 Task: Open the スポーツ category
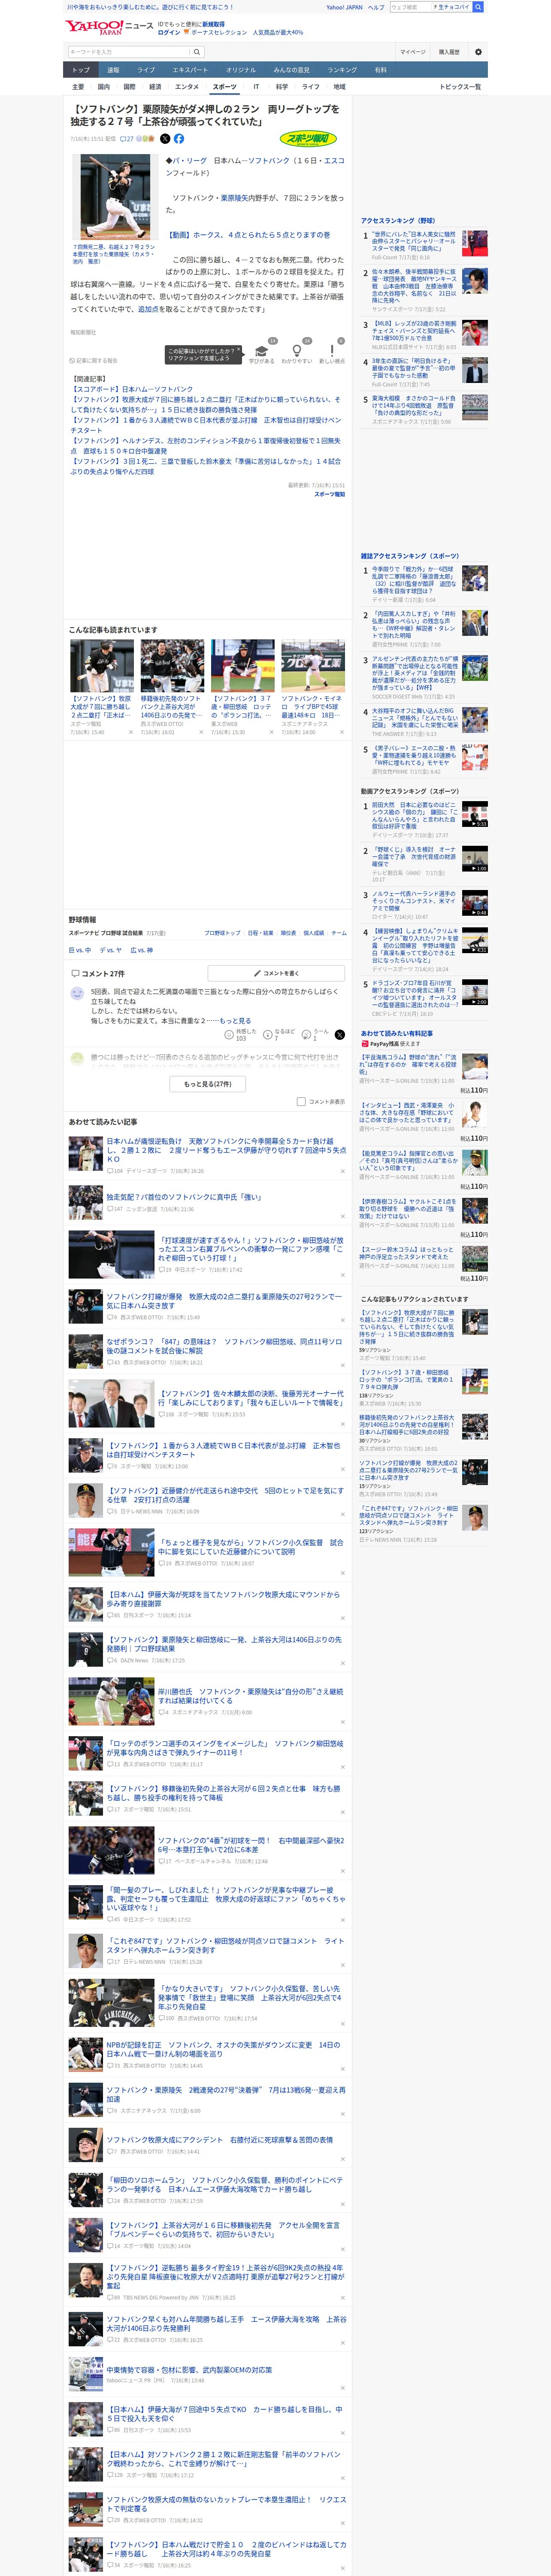225,87
